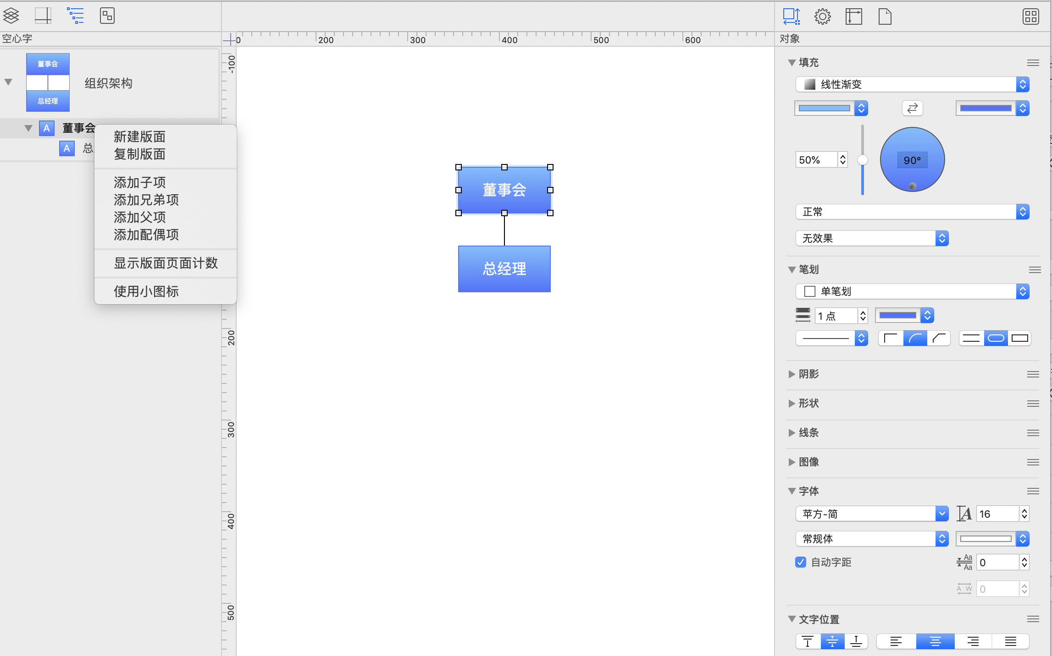
Task: Open the layers sidebar tab icon
Action: pos(11,16)
